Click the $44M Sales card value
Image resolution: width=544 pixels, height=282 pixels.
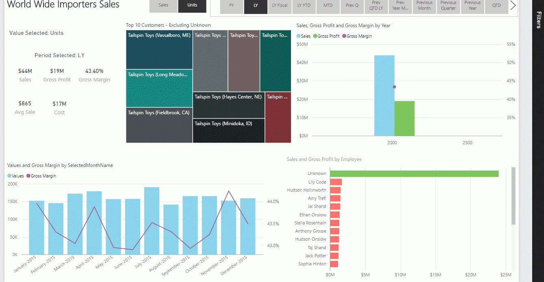click(25, 71)
